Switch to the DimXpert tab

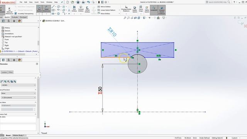pyautogui.click(x=23, y=17)
